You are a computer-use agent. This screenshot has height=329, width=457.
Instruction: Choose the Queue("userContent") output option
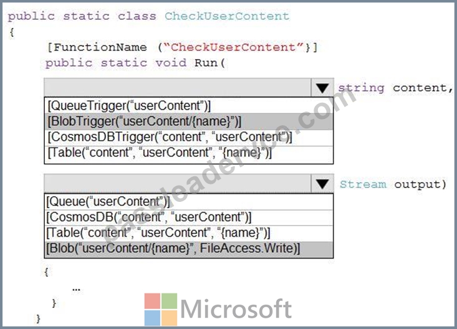tap(189, 202)
